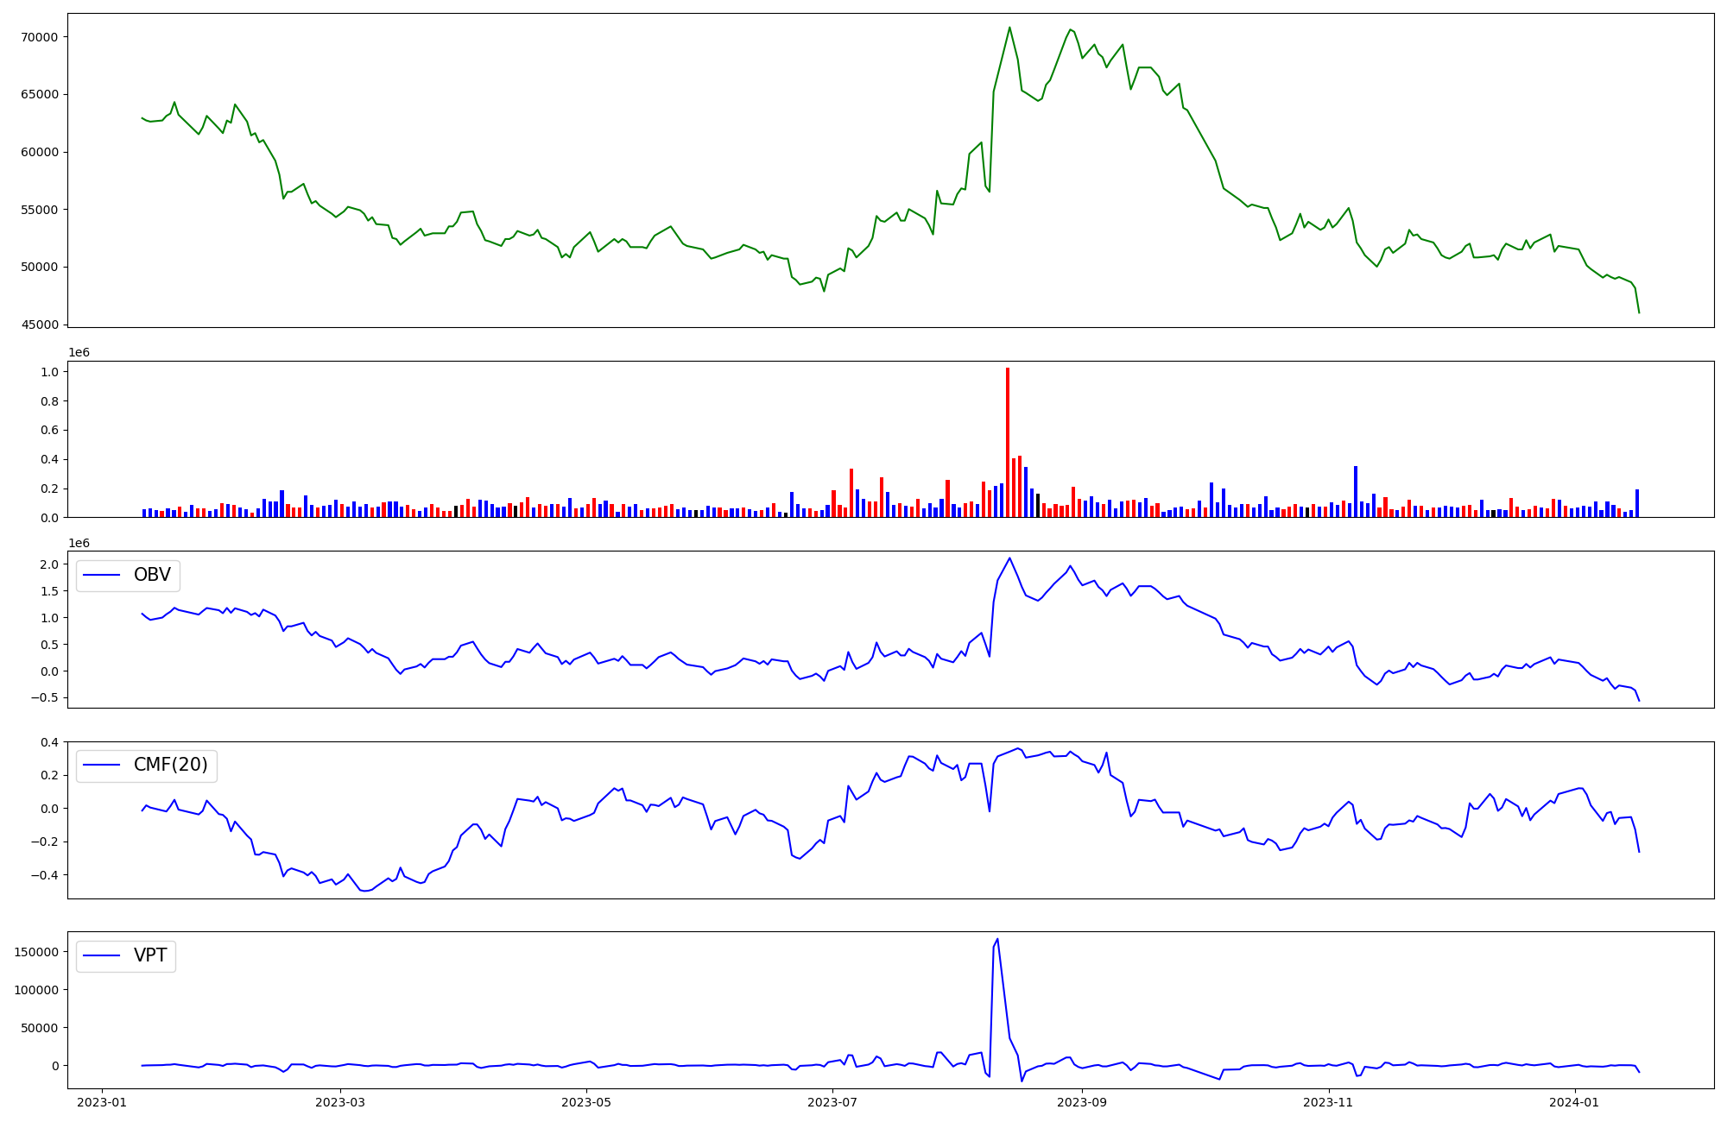The height and width of the screenshot is (1122, 1727).
Task: Click the tallest red volume bar
Action: coord(1007,442)
